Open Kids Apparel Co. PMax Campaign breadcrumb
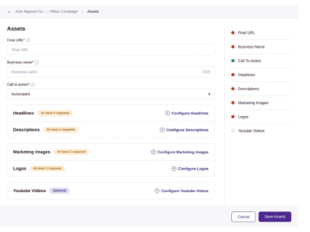 [x=47, y=11]
